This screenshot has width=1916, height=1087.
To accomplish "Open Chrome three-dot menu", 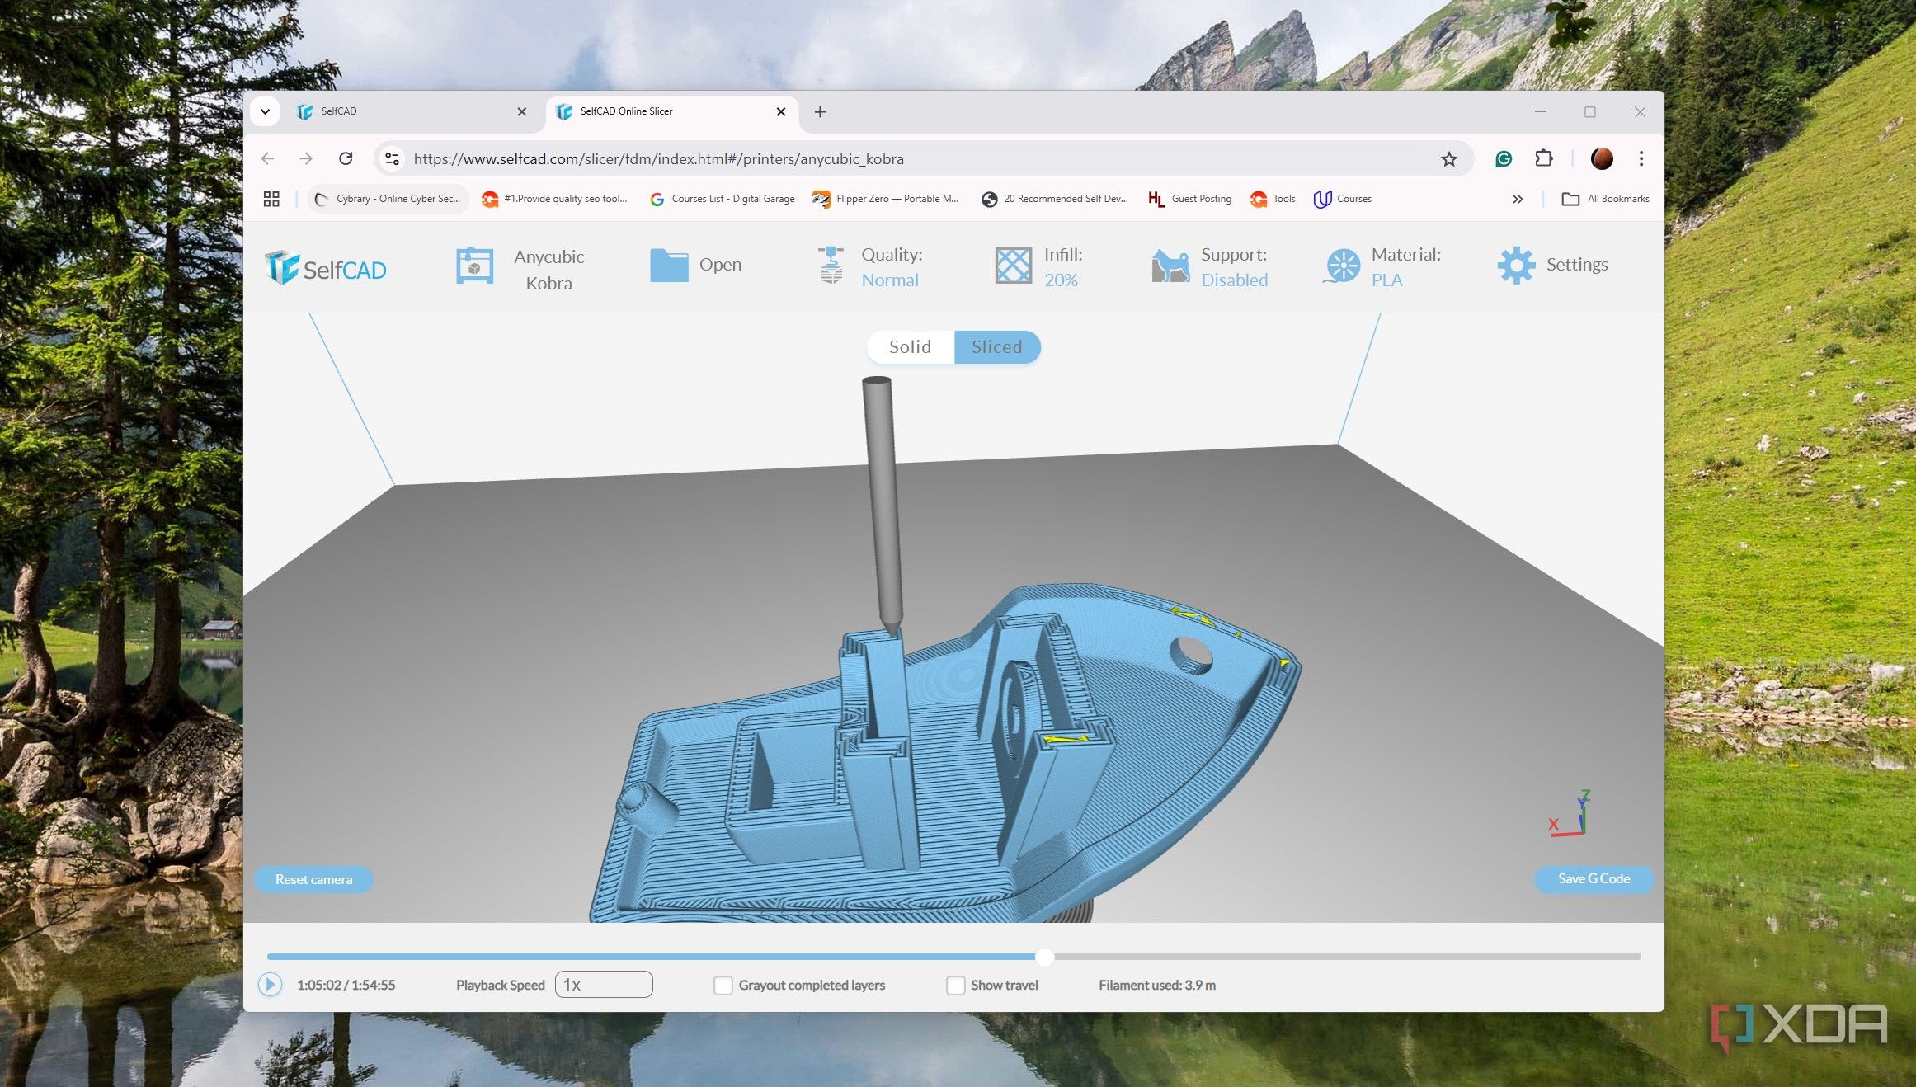I will coord(1641,158).
